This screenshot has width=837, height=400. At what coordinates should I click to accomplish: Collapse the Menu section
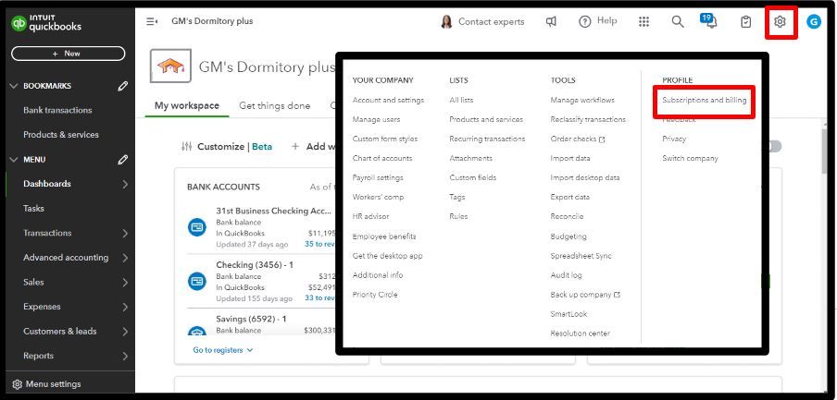click(15, 159)
